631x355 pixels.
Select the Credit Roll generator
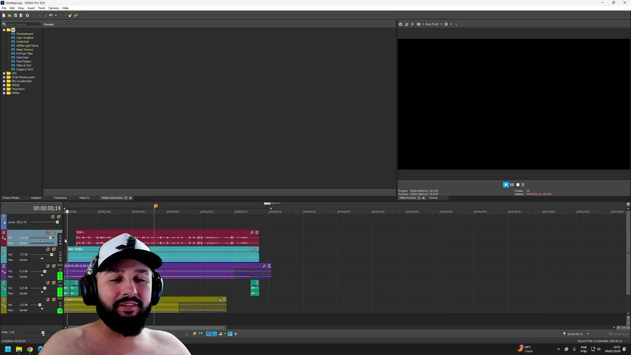(22, 42)
